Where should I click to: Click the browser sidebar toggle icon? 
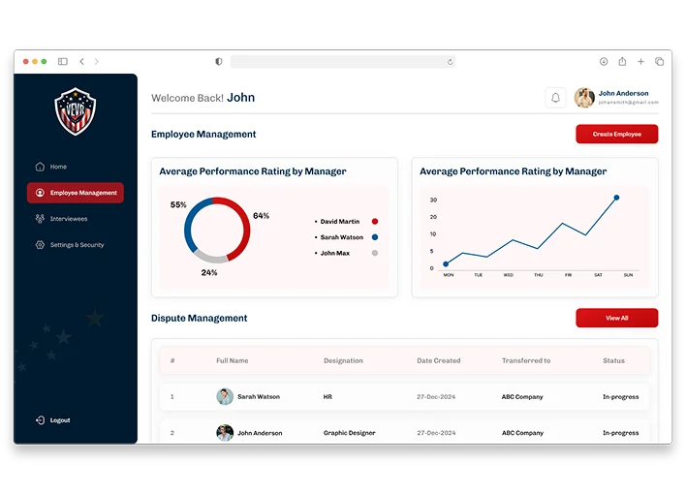coord(63,61)
